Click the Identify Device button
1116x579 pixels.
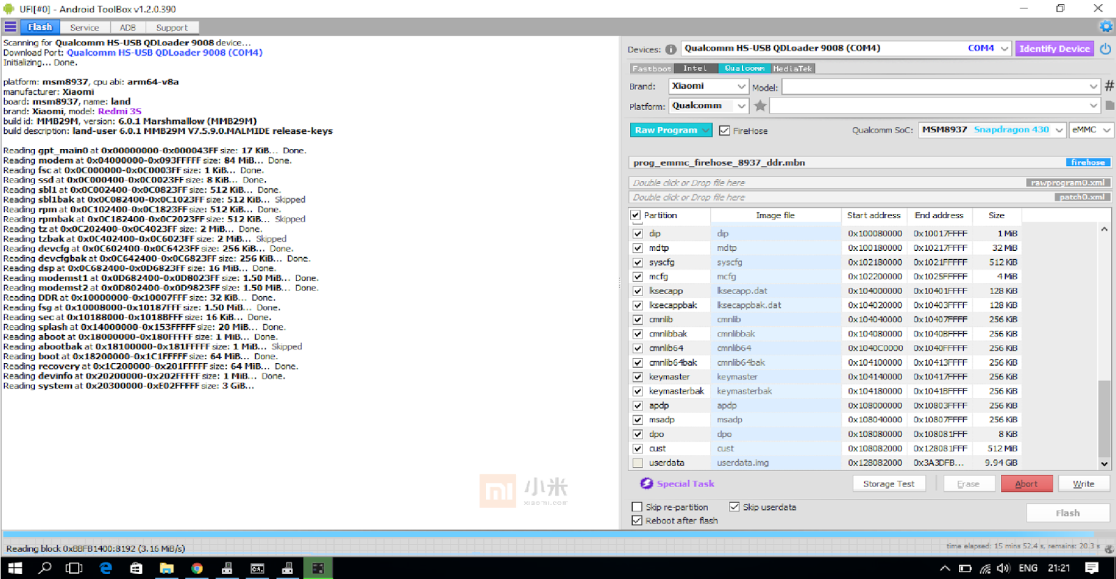1054,49
